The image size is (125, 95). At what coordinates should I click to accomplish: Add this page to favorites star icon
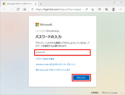tap(92, 9)
